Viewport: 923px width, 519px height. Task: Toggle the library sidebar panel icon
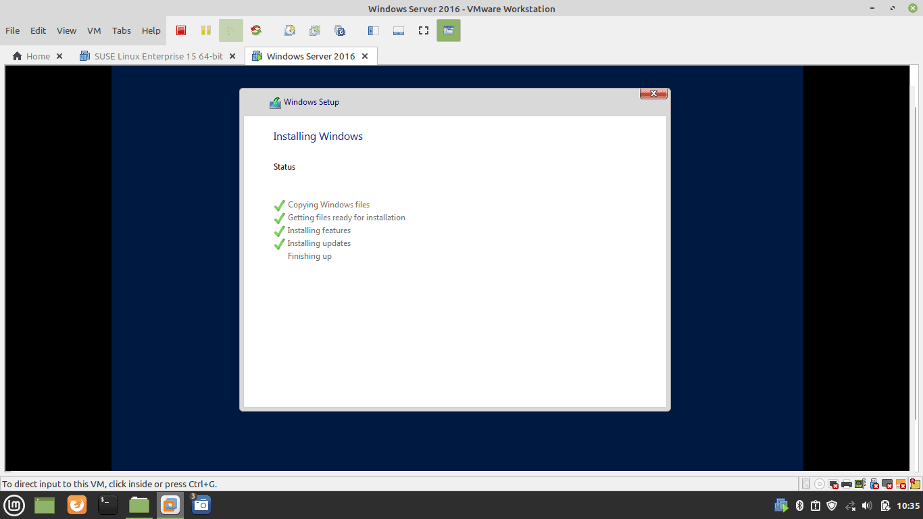[374, 30]
